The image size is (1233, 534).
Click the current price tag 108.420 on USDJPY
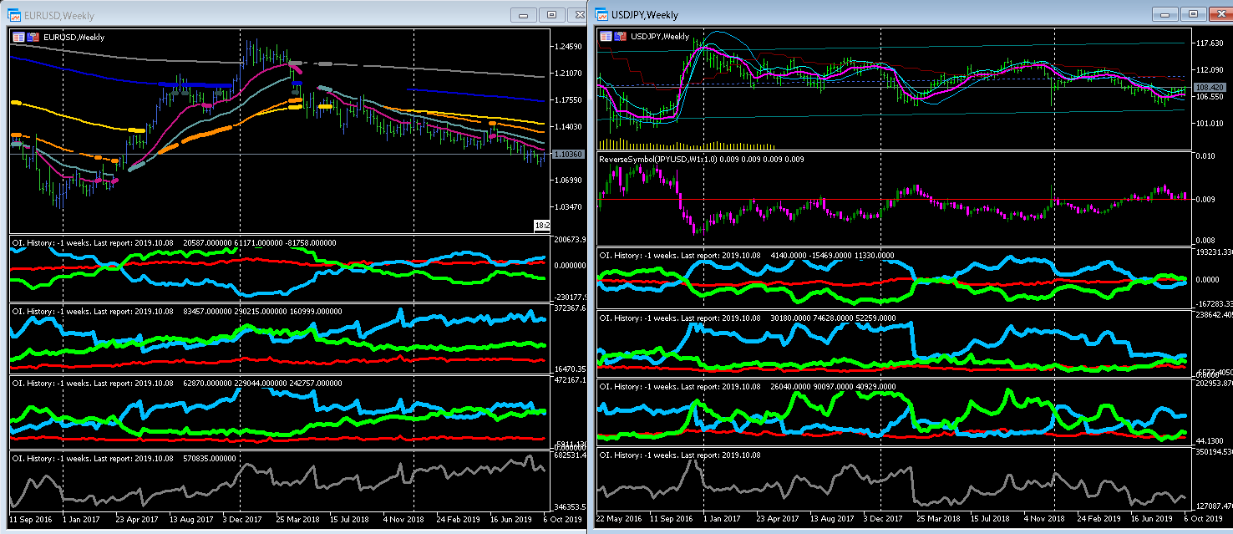(1210, 87)
